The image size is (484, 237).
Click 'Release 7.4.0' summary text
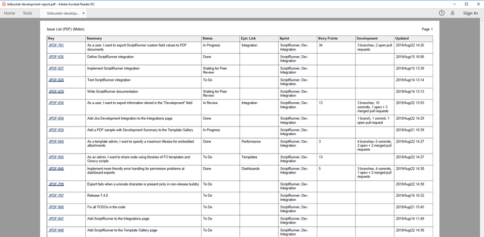tap(97, 195)
